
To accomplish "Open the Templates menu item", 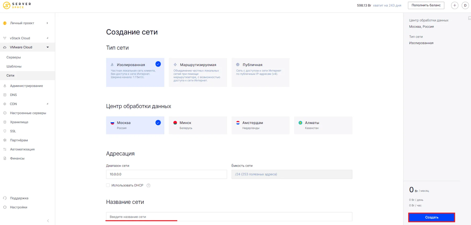I will (14, 66).
